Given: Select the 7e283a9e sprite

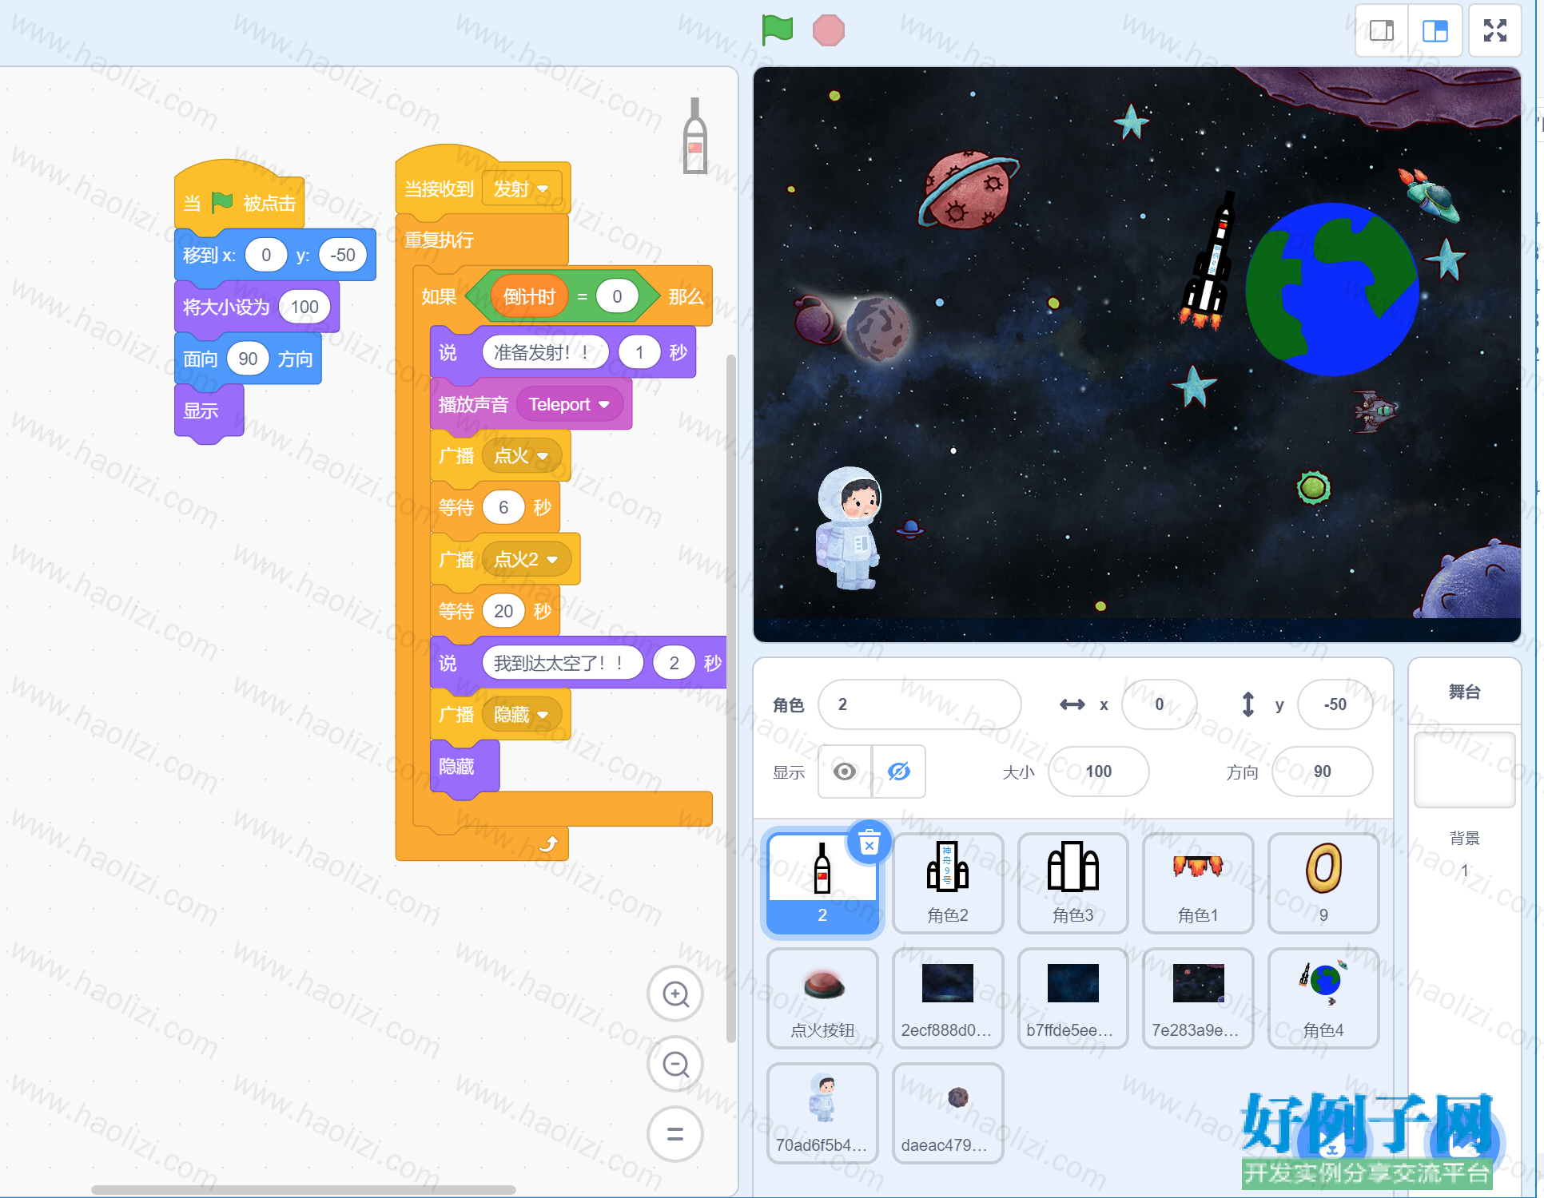Looking at the screenshot, I should 1198,998.
